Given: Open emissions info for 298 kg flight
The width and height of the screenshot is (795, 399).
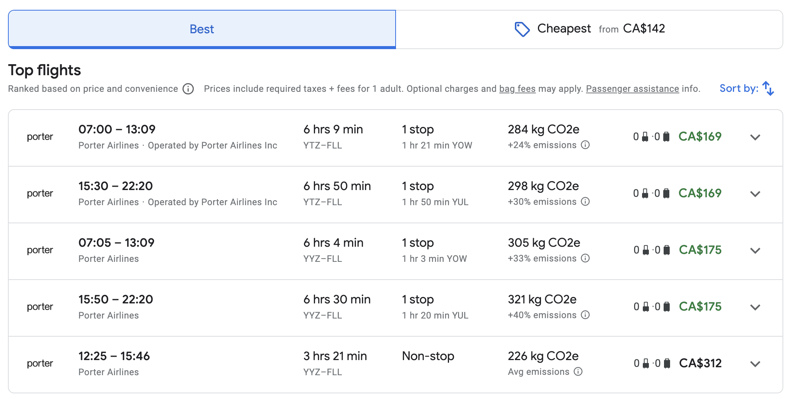Looking at the screenshot, I should pyautogui.click(x=585, y=202).
